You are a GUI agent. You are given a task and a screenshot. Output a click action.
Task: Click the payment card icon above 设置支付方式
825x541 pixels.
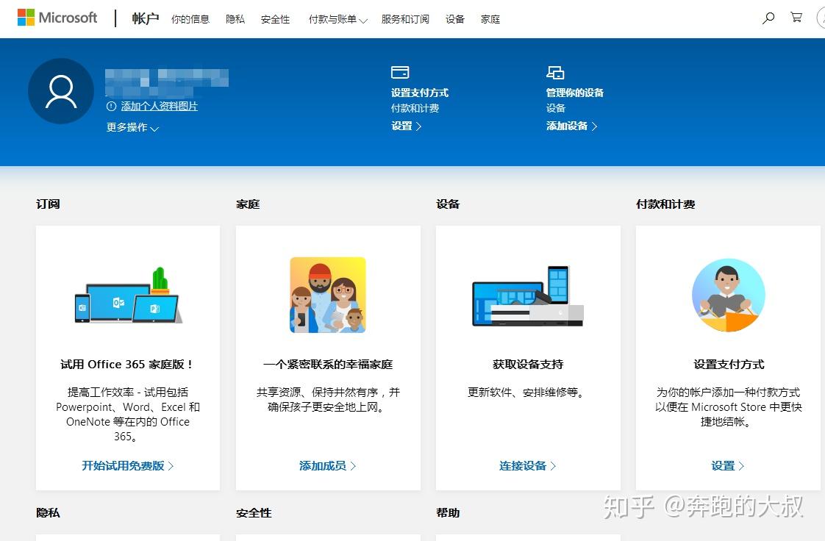pos(400,72)
